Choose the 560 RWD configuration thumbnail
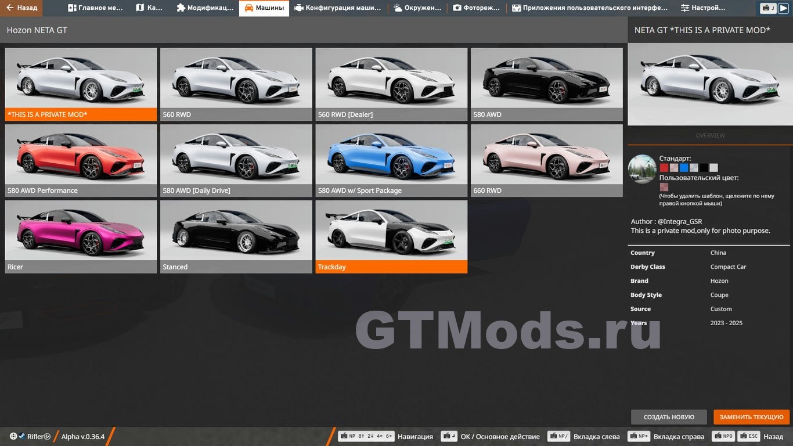 click(x=236, y=84)
